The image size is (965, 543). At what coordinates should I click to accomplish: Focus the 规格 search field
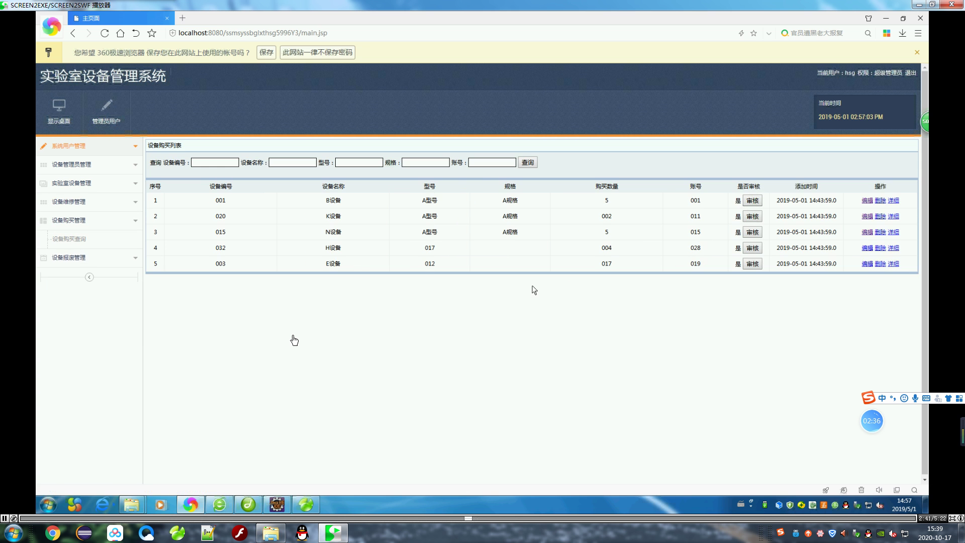pos(425,162)
